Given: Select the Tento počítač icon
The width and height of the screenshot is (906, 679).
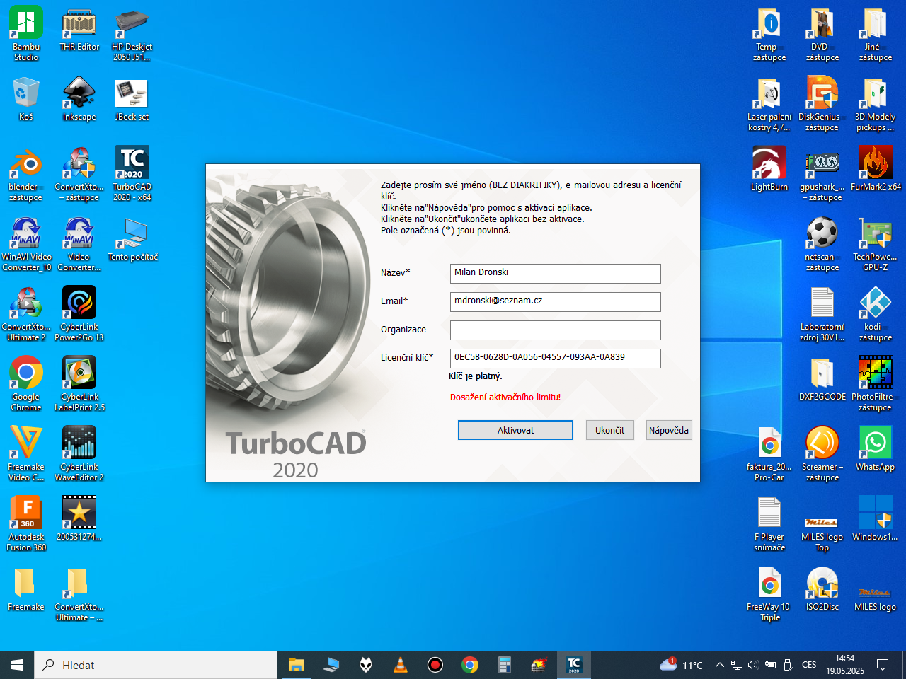Looking at the screenshot, I should [x=132, y=240].
